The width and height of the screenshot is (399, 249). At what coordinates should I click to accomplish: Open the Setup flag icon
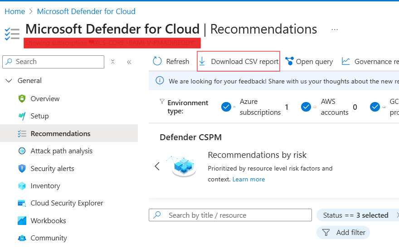pyautogui.click(x=22, y=116)
